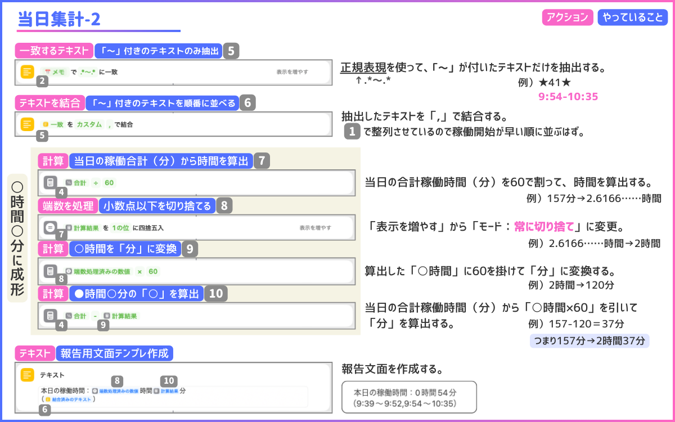Click the calculator icon beside '合計 ÷ 60'

pyautogui.click(x=51, y=182)
